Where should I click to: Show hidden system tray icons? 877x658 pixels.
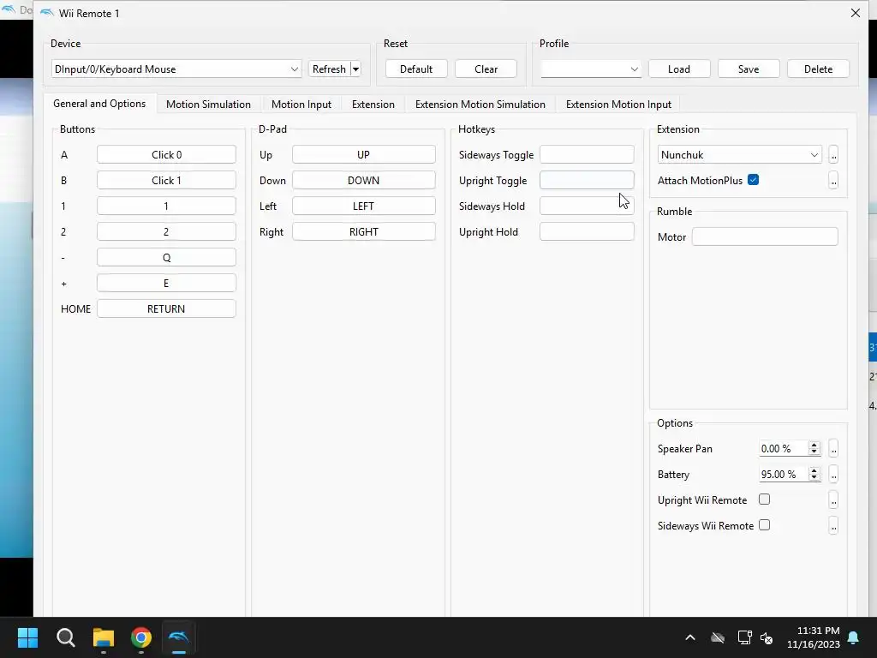[690, 637]
